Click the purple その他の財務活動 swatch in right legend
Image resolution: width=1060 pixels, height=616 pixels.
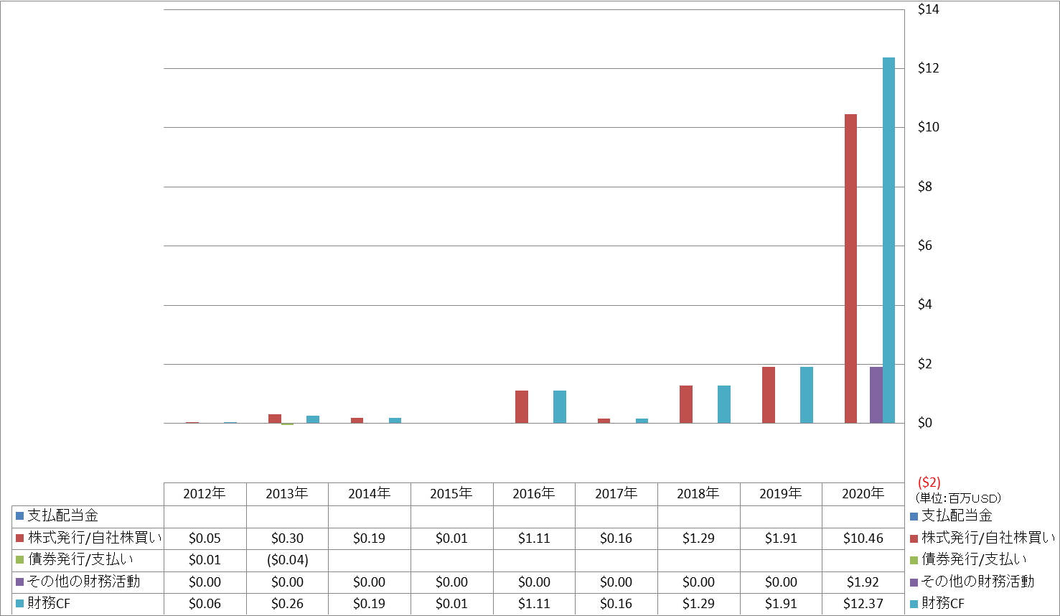click(914, 582)
